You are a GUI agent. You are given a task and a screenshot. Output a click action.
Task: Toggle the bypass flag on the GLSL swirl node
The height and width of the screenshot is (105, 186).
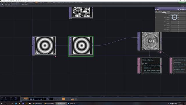tap(139, 37)
